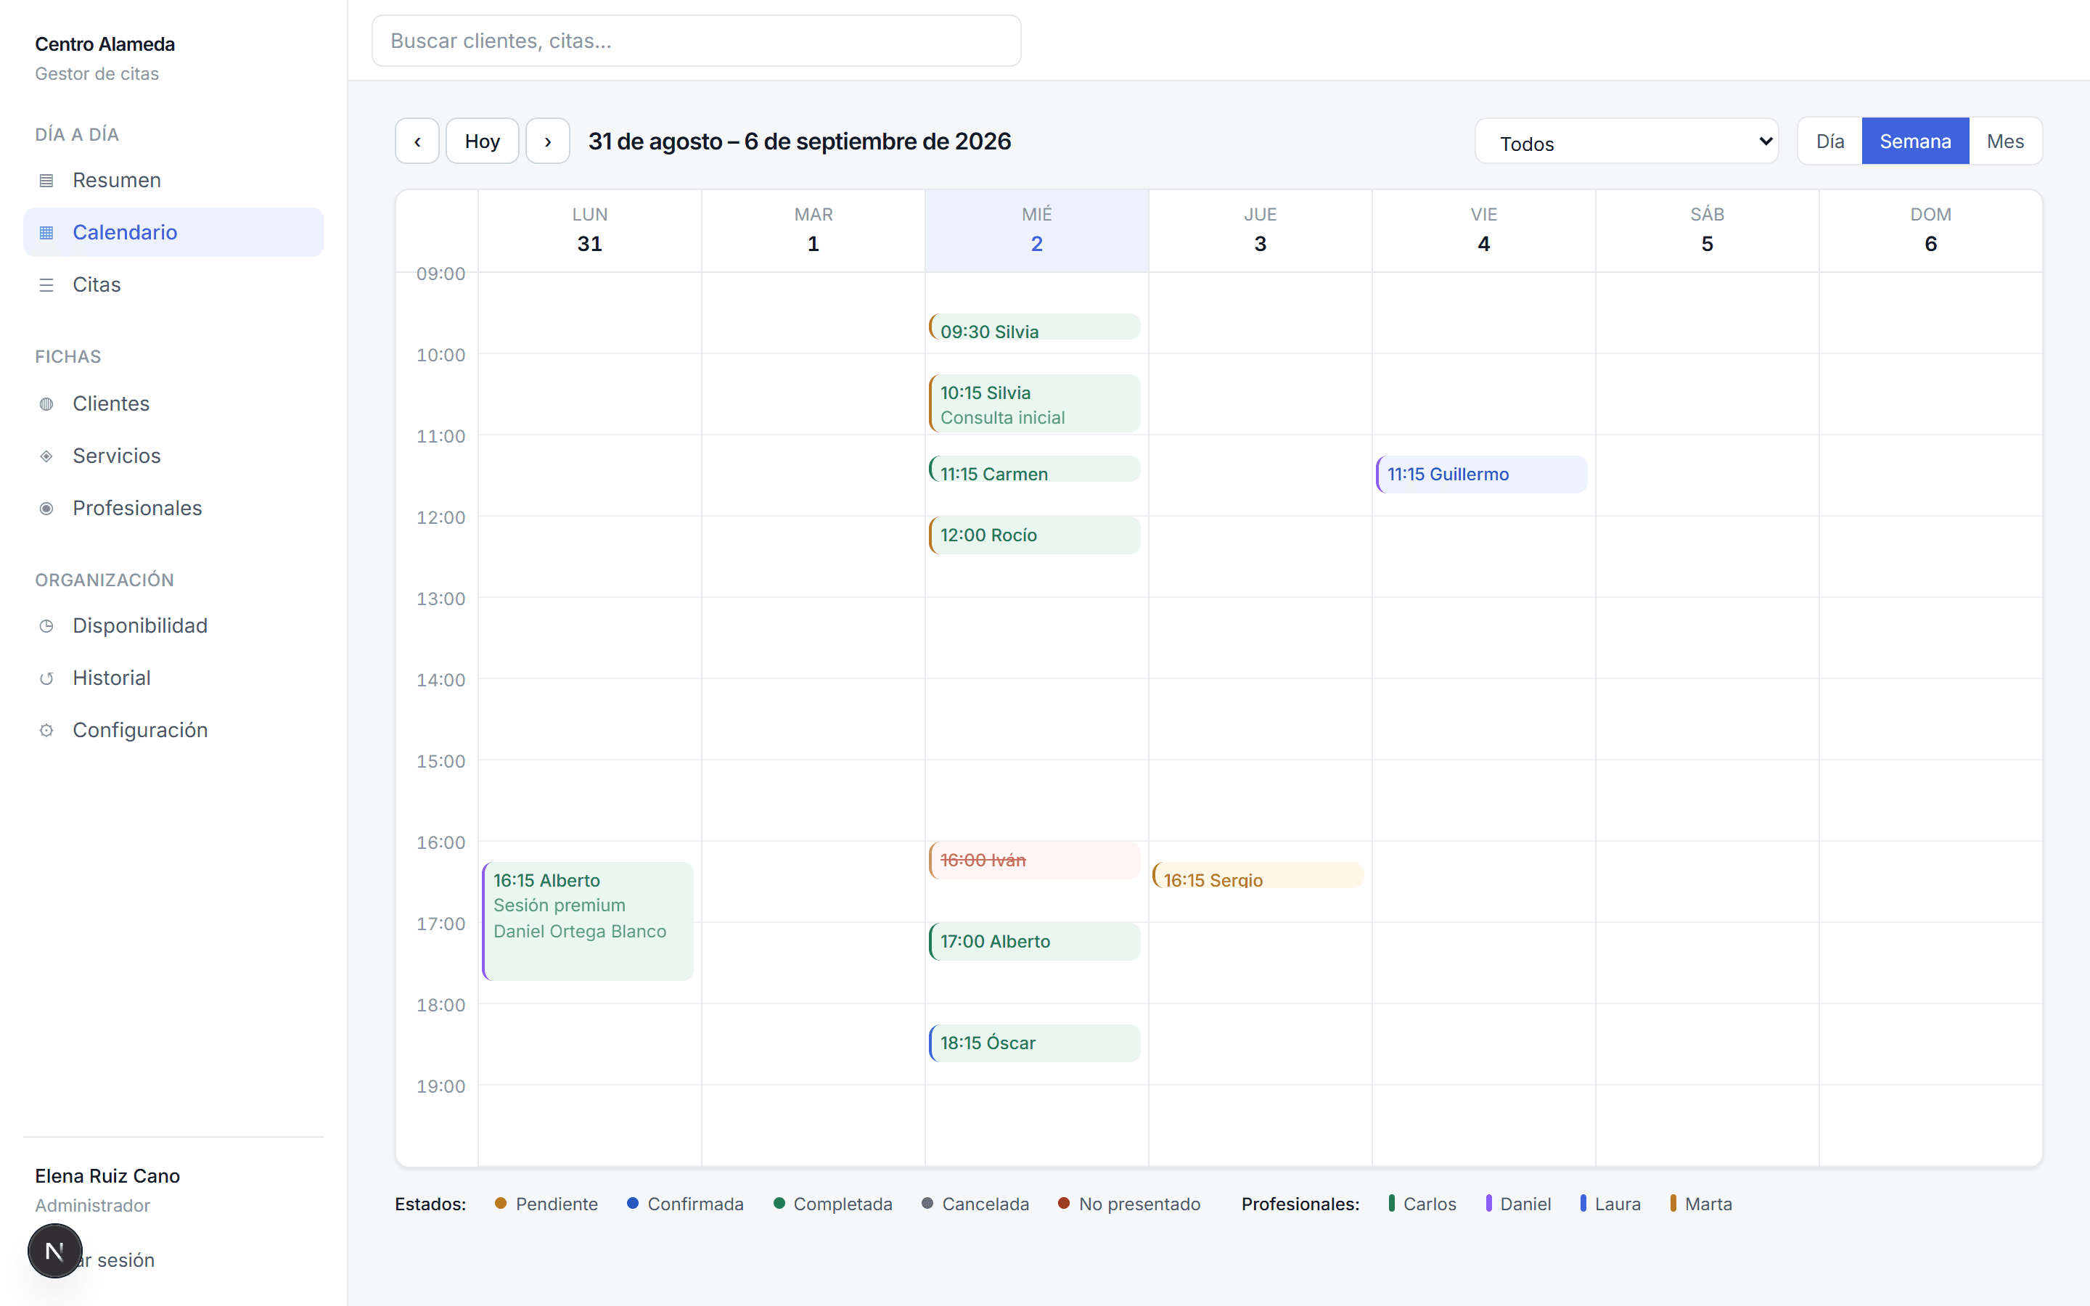Screen dimensions: 2090x1306
Task: Open the 17:00 Alberto appointment
Action: point(1035,942)
